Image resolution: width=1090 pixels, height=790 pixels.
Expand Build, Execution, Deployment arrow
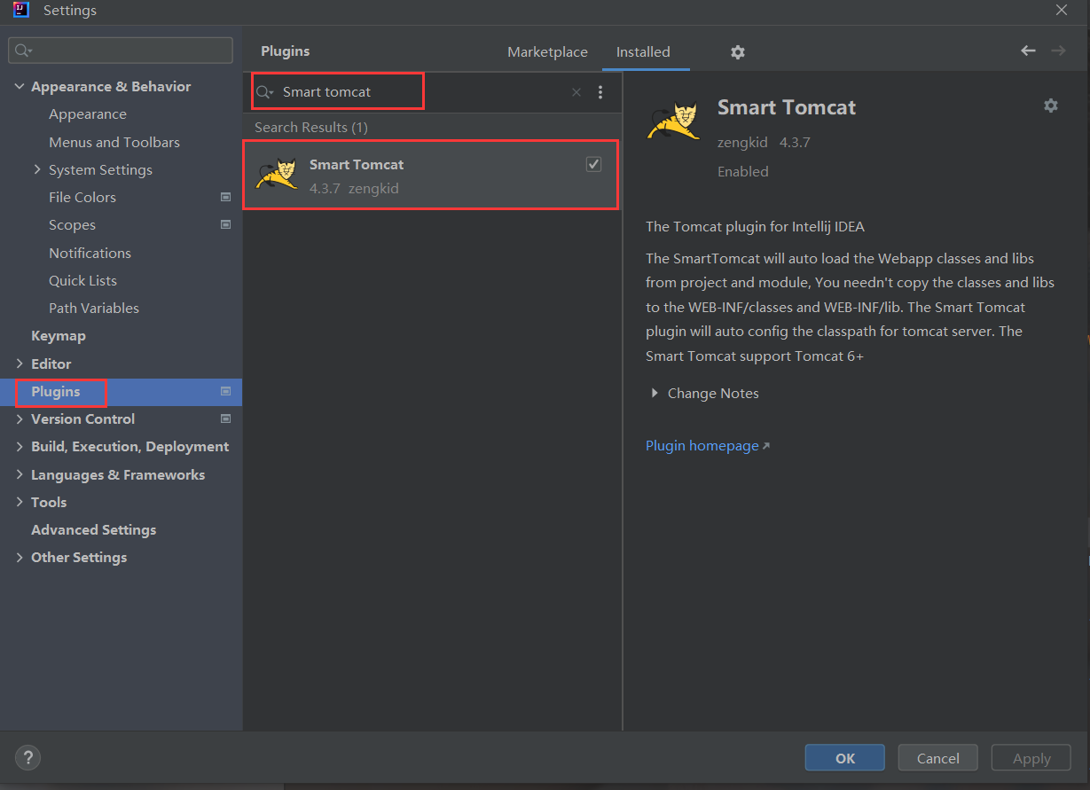[x=20, y=447]
